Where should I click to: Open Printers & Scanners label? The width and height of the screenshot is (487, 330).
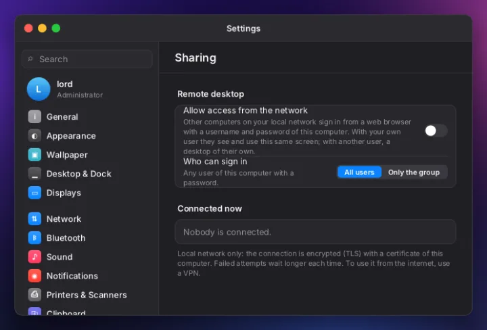pyautogui.click(x=87, y=295)
